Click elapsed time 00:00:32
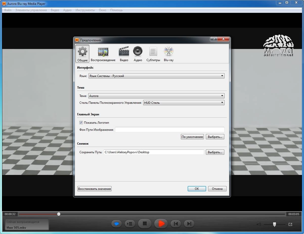 10,214
